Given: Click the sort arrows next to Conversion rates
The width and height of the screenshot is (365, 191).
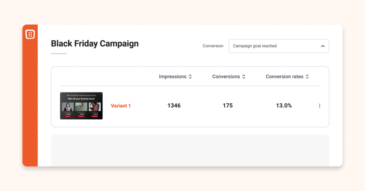Looking at the screenshot, I should coord(307,77).
